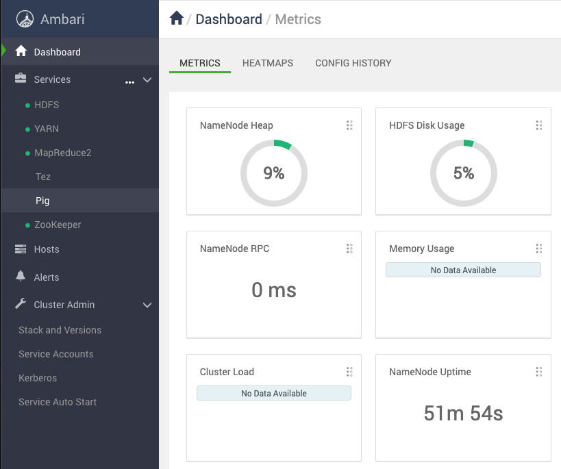Click the NameNode Heap 9% gauge
The image size is (561, 469).
click(274, 173)
